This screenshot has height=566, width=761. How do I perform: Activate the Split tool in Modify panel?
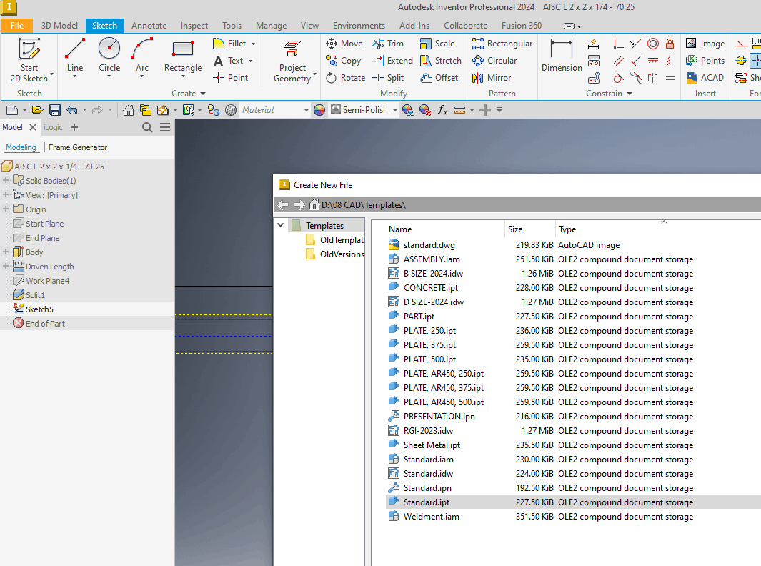point(388,78)
